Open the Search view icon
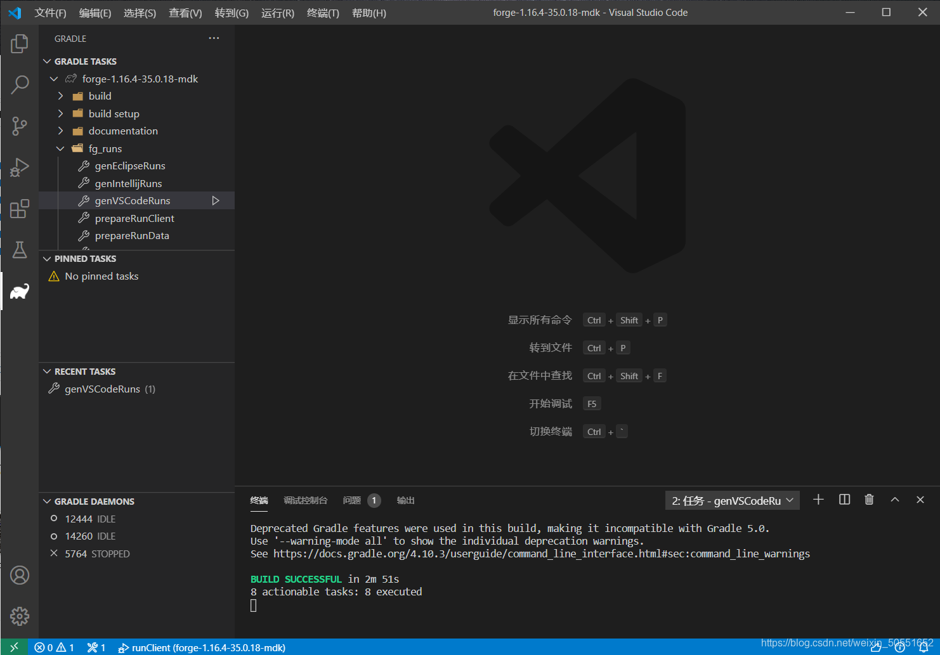Viewport: 940px width, 655px height. [20, 84]
